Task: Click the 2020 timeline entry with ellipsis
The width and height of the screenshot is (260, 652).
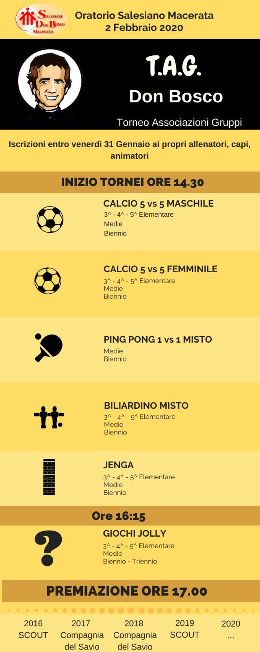Action: coord(231,630)
